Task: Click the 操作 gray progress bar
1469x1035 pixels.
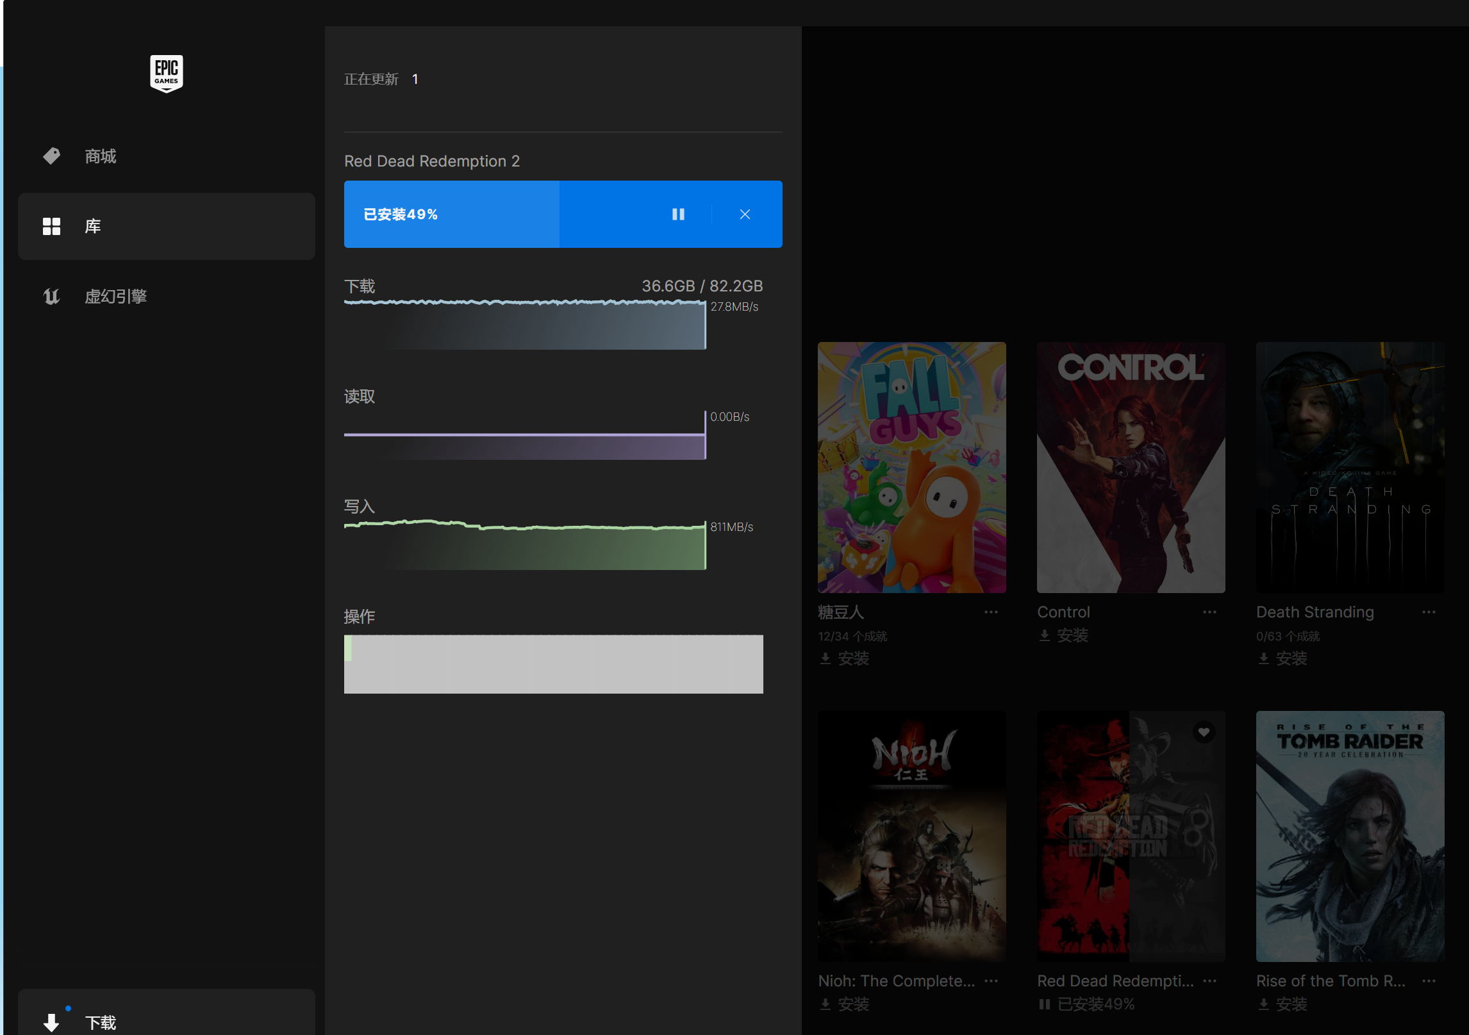Action: coord(554,664)
